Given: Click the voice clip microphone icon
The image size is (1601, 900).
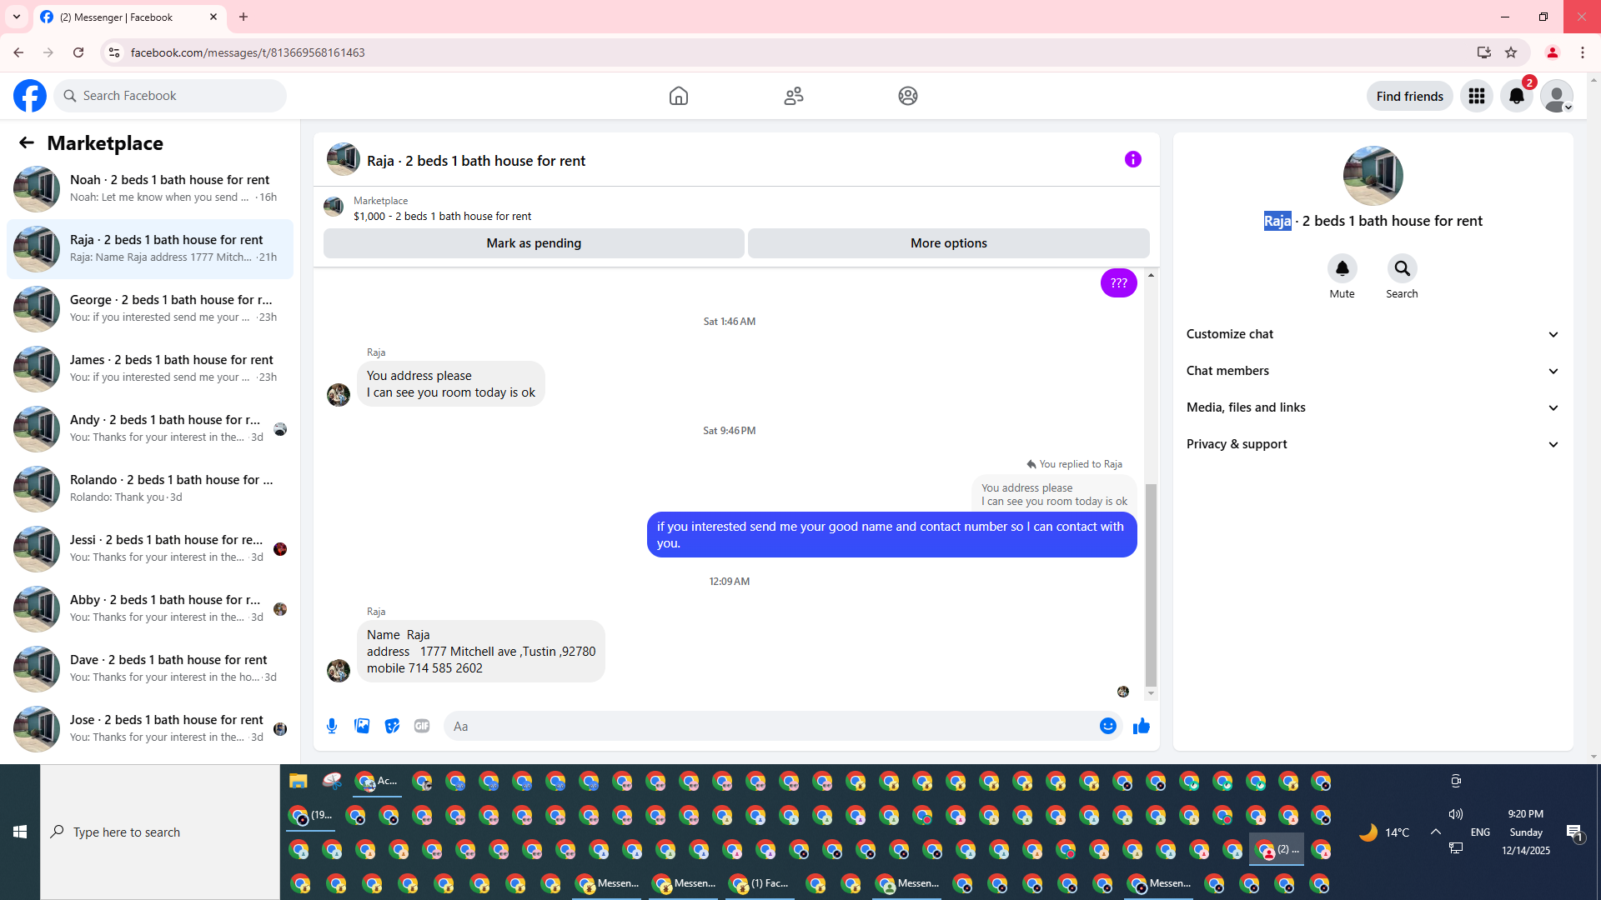Looking at the screenshot, I should (x=332, y=726).
